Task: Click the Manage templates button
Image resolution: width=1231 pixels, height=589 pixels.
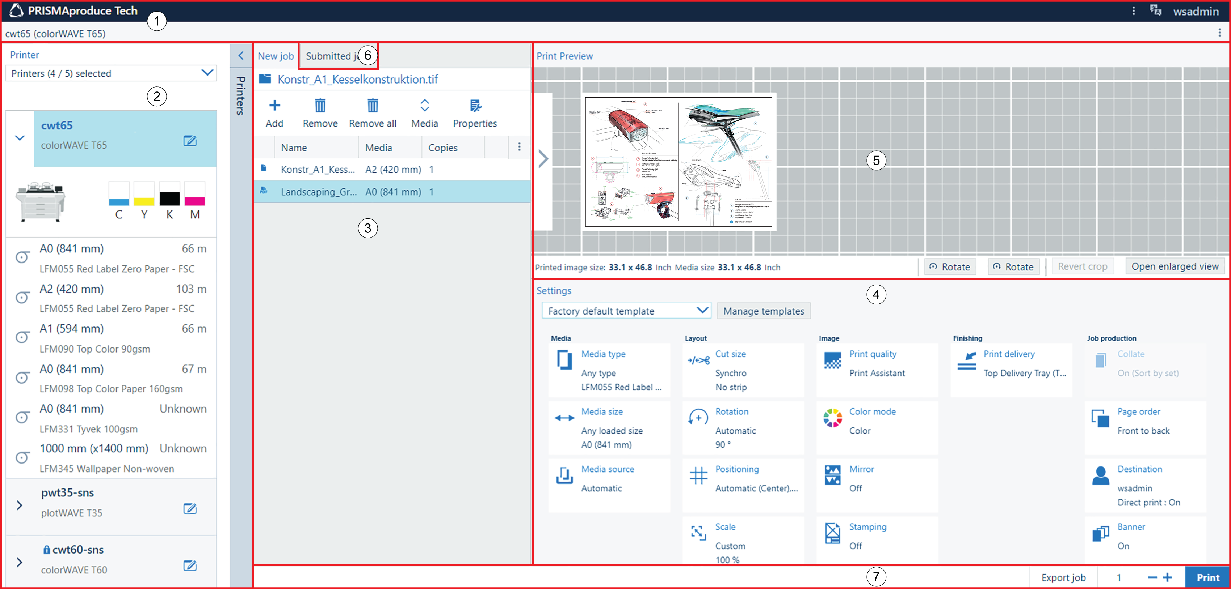Action: (x=763, y=311)
